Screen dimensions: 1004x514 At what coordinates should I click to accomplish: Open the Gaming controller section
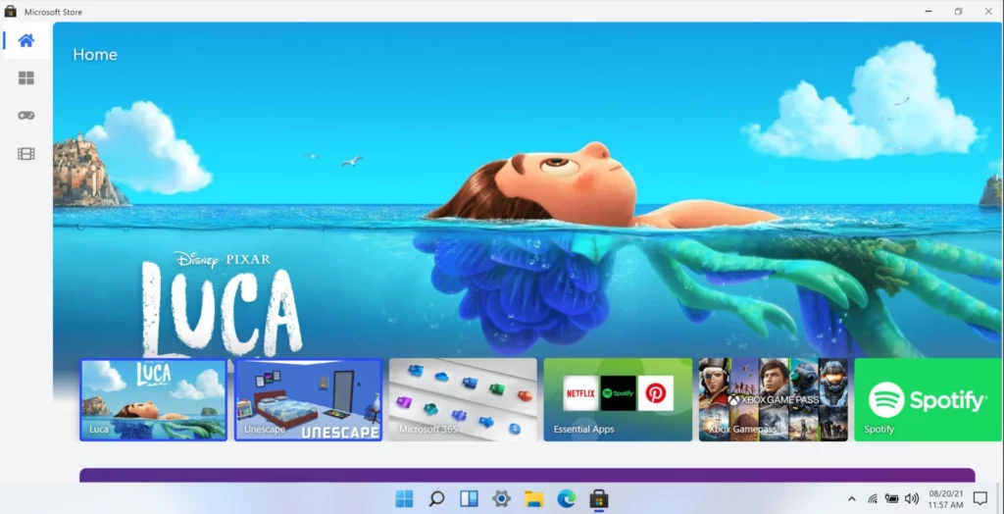[25, 116]
